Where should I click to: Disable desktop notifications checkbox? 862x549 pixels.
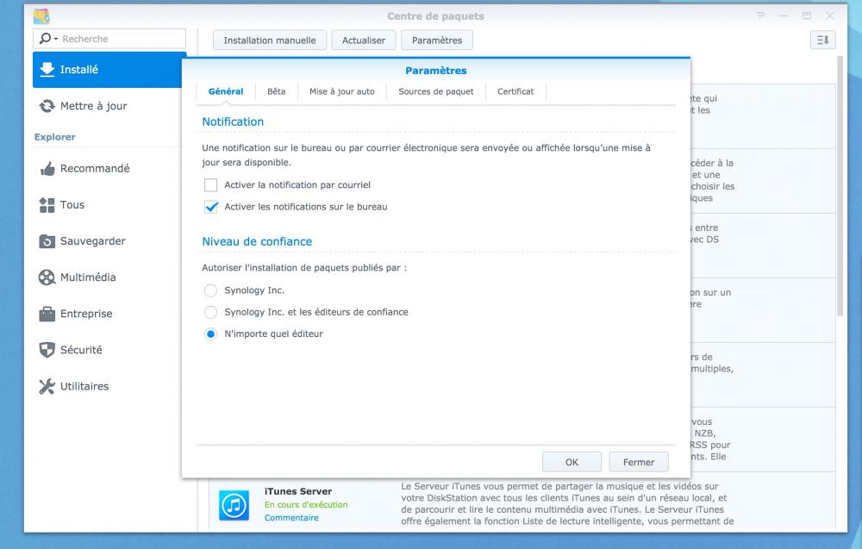pyautogui.click(x=210, y=207)
